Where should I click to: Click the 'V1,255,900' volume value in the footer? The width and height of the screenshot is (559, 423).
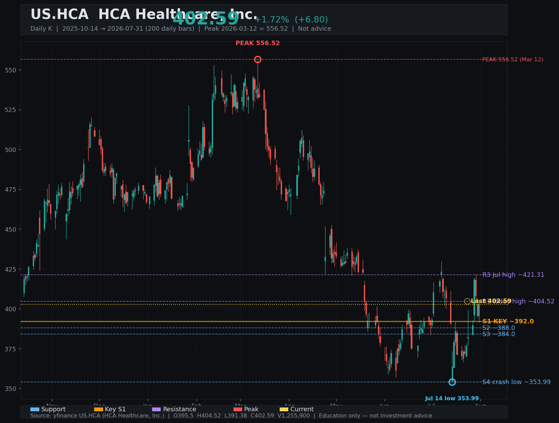coord(293,416)
